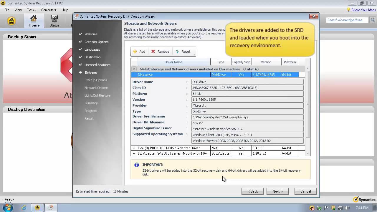Click the Reset arrow icon
The height and width of the screenshot is (212, 377).
(x=177, y=52)
